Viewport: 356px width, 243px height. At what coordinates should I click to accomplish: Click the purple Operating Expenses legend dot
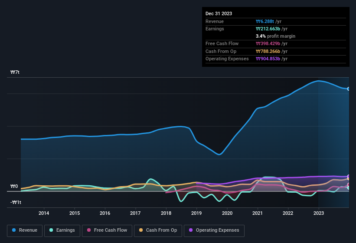pyautogui.click(x=191, y=230)
